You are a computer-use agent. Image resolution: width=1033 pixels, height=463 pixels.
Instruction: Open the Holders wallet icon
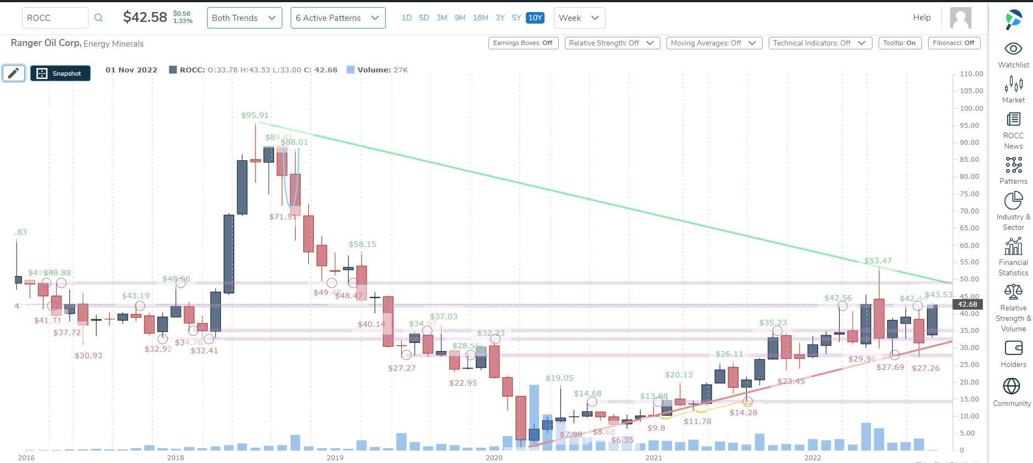coord(1013,348)
